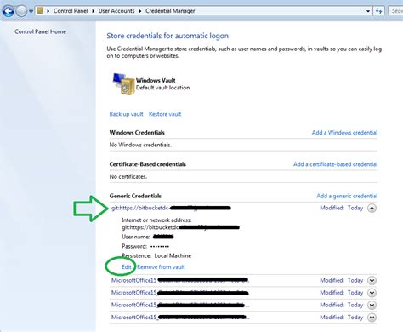Click the Back up vault link
The image size is (403, 332).
126,114
